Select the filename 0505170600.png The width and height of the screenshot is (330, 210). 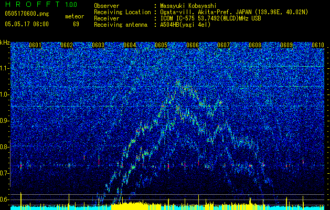coord(27,14)
